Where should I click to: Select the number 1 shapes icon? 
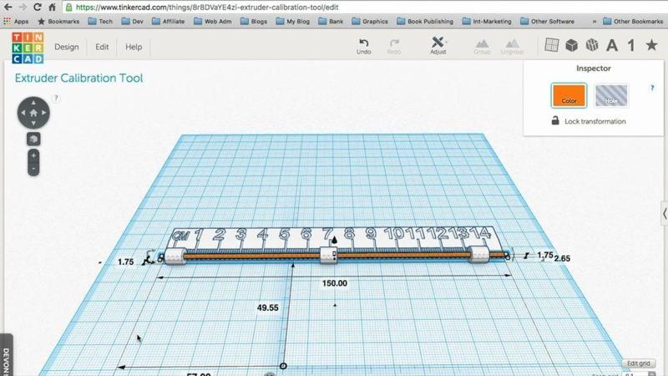coord(631,45)
